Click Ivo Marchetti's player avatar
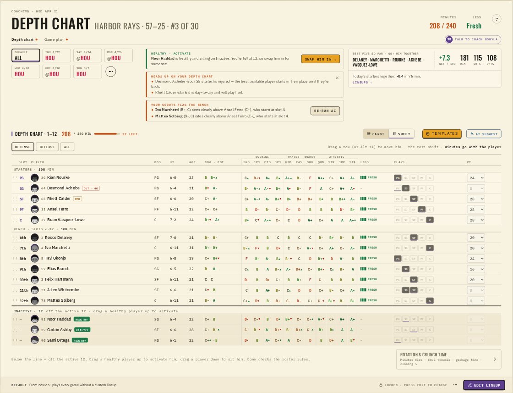 35,248
